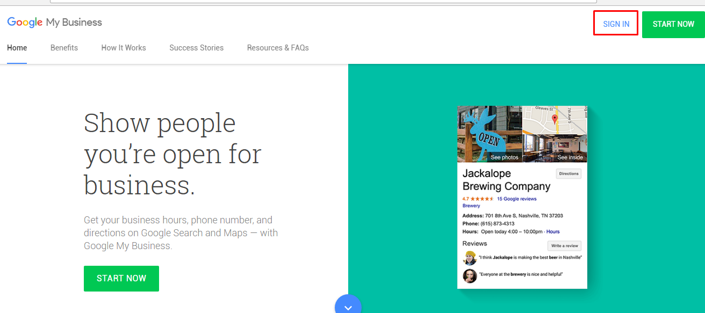The height and width of the screenshot is (313, 705).
Task: Click the dark-haired reviewer avatar
Action: [470, 276]
